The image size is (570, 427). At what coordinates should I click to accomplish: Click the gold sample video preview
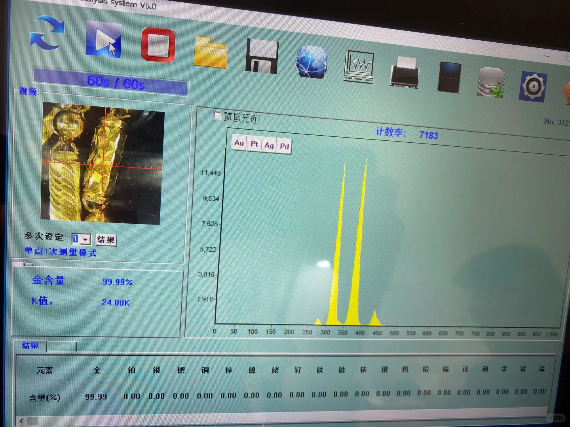102,163
